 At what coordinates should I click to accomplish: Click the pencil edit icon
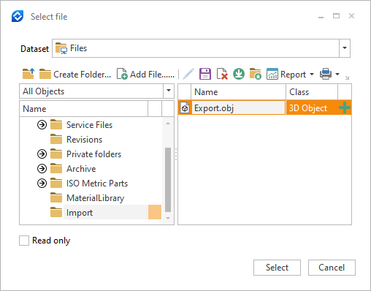tap(188, 74)
